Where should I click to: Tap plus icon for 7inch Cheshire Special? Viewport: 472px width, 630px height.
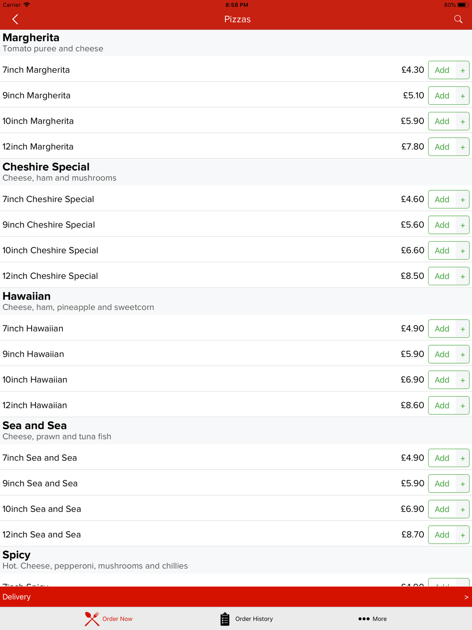point(463,200)
